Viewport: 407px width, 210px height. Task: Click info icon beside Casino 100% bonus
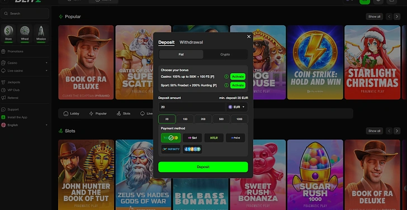(x=226, y=77)
